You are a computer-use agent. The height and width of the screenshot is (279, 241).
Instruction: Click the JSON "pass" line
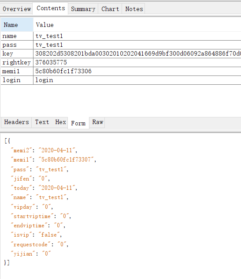pyautogui.click(x=40, y=169)
